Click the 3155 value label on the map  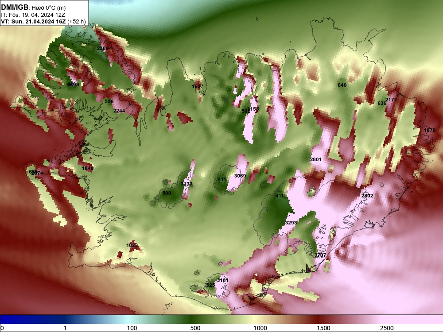[253, 109]
